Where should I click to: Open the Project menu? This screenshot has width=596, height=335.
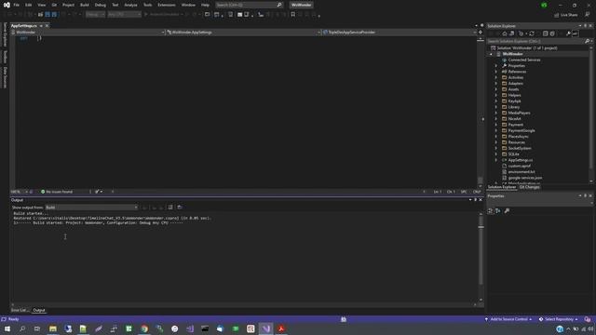point(68,5)
